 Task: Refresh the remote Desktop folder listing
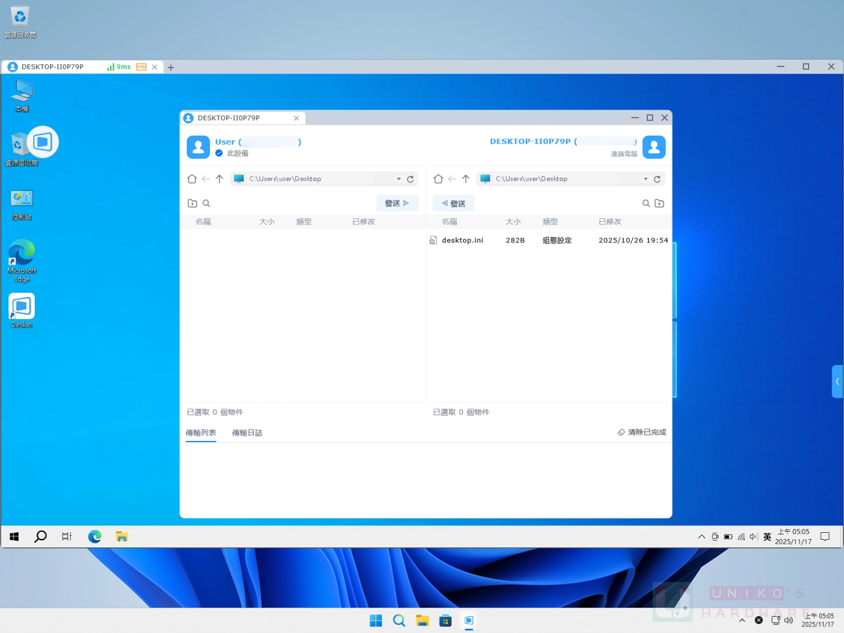point(657,179)
